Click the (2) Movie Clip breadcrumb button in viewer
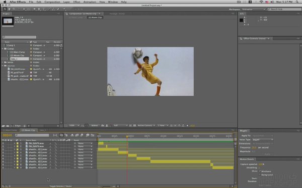The height and width of the screenshot is (188, 302). tap(95, 18)
